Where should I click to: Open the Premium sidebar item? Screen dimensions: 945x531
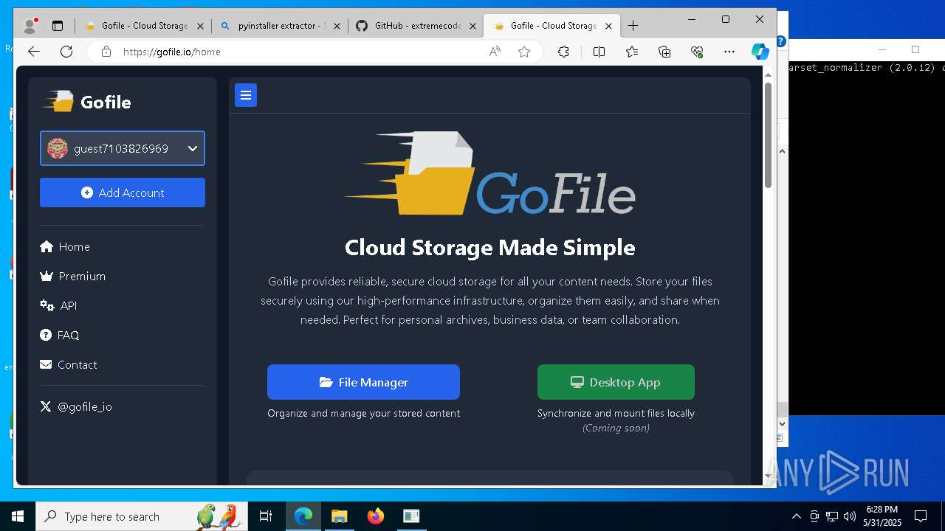coord(72,276)
